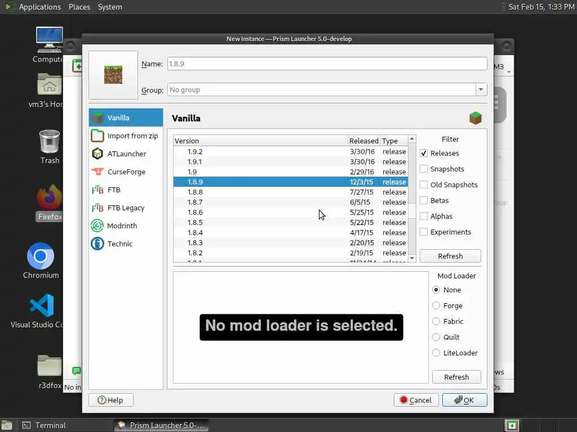Select the Fabric mod loader
This screenshot has height=432, width=577.
[x=436, y=321]
